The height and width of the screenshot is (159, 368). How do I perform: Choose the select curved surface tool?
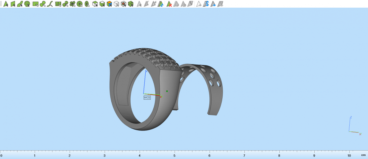pyautogui.click(x=20, y=4)
